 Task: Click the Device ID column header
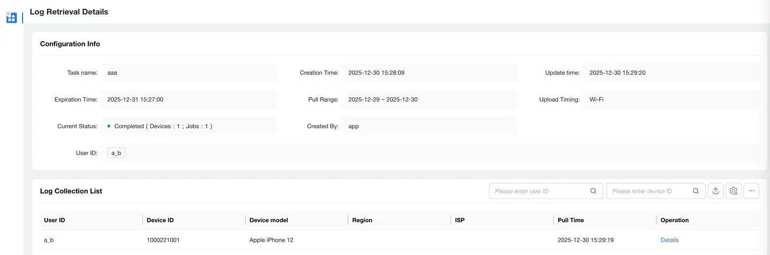[160, 220]
